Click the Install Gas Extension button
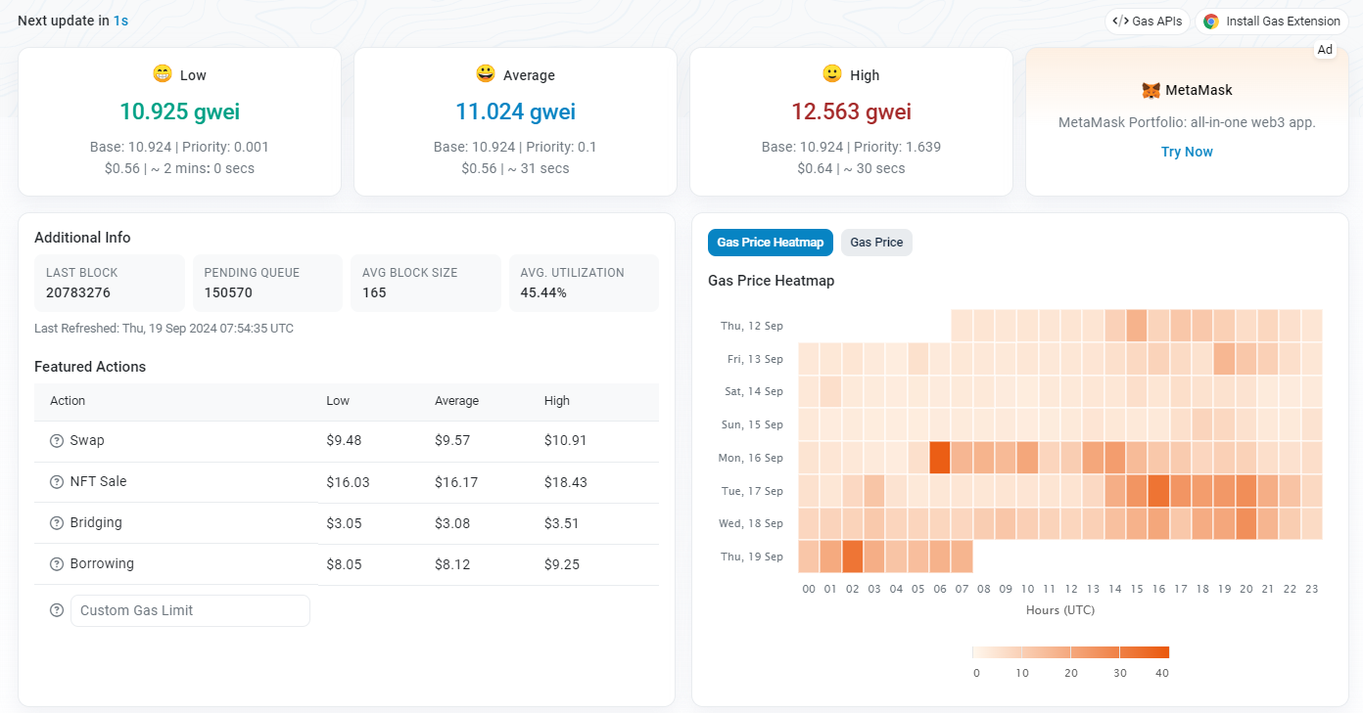1363x713 pixels. point(1272,22)
